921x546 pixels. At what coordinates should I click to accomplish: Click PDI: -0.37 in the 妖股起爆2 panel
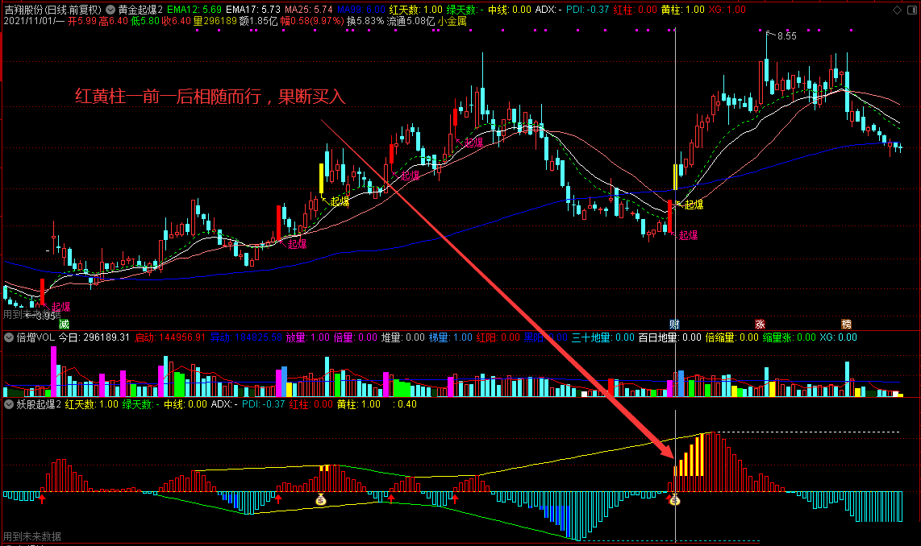[x=263, y=404]
